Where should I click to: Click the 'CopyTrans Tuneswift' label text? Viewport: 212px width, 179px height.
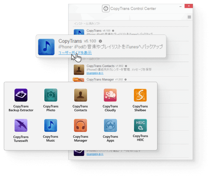(x=21, y=139)
